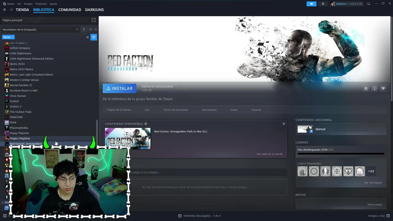Open the Discusiones link
This screenshot has width=393, height=221.
point(209,110)
